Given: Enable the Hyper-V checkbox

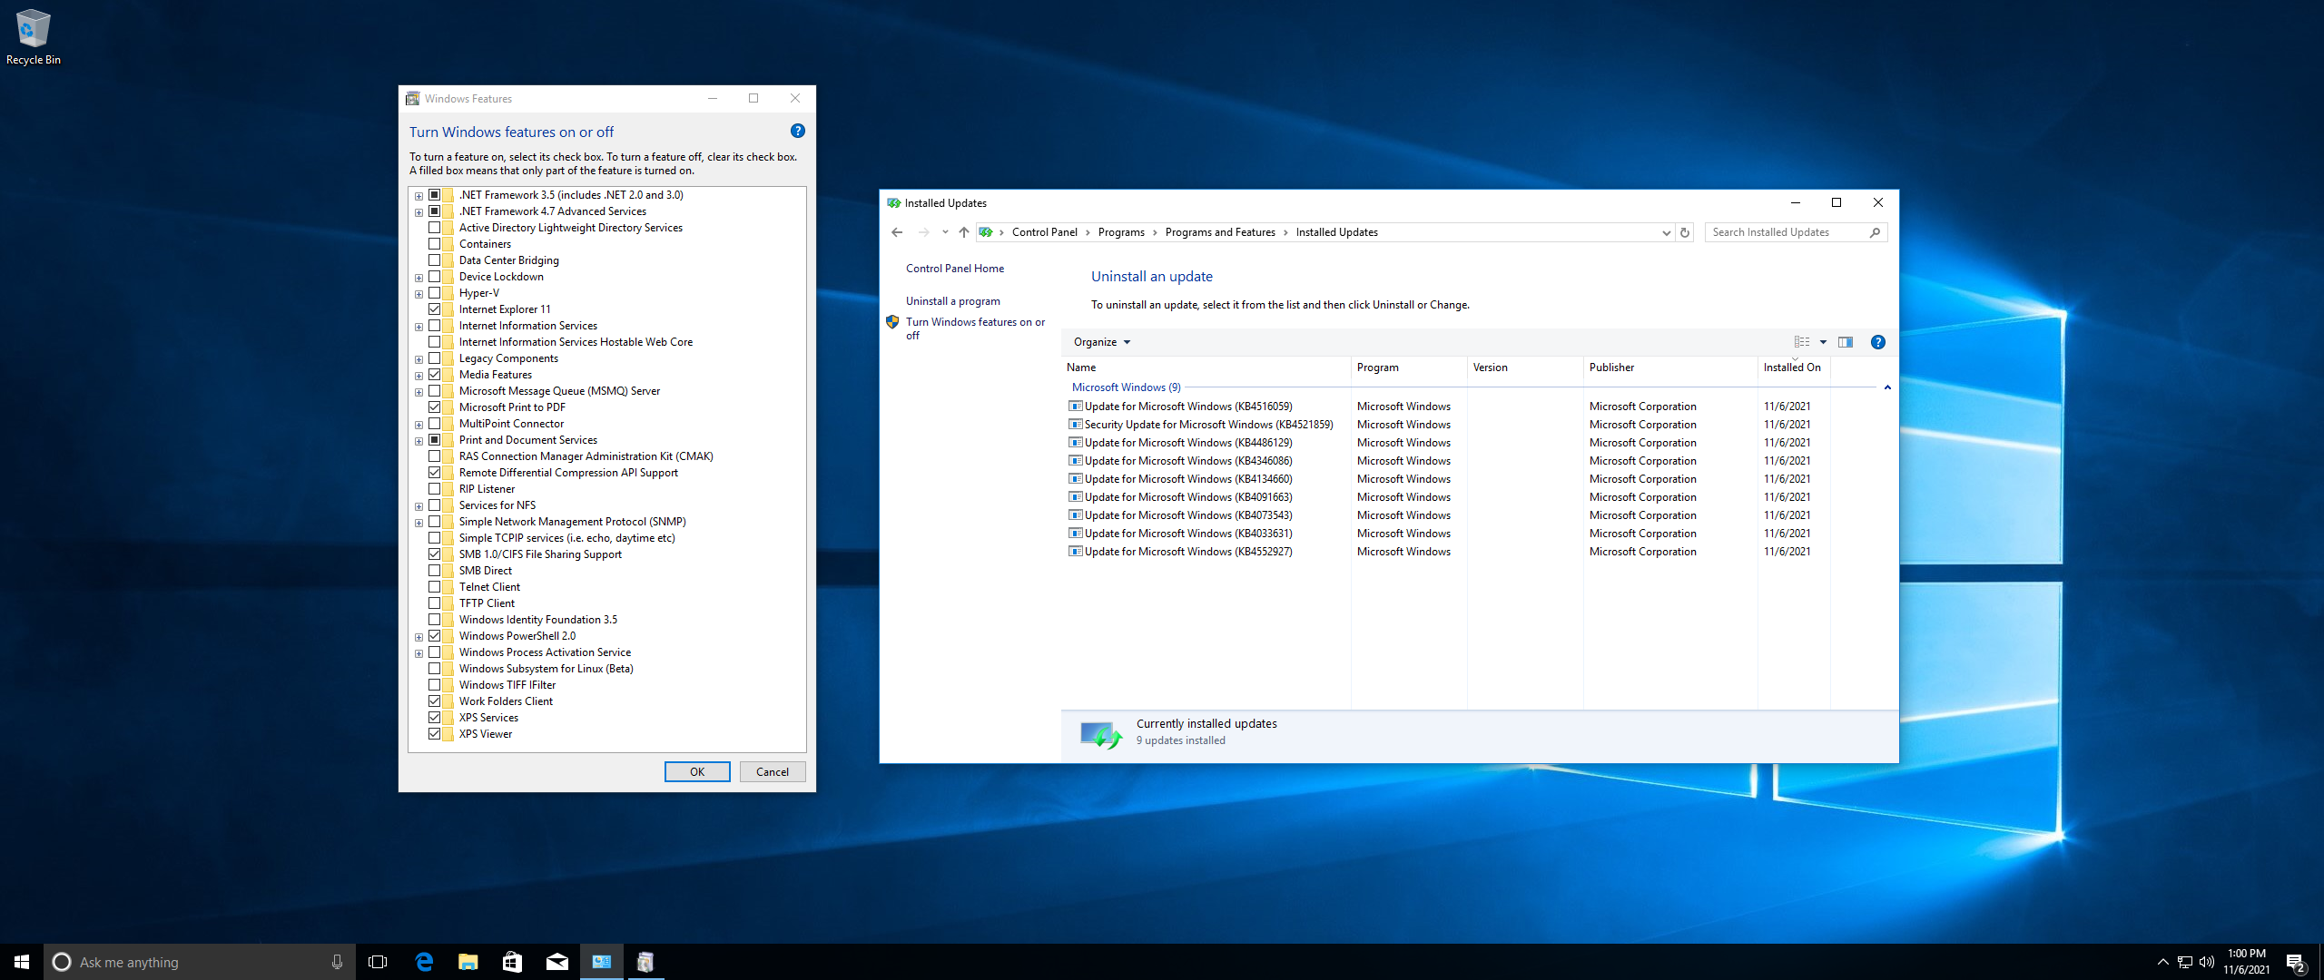Looking at the screenshot, I should pos(435,293).
